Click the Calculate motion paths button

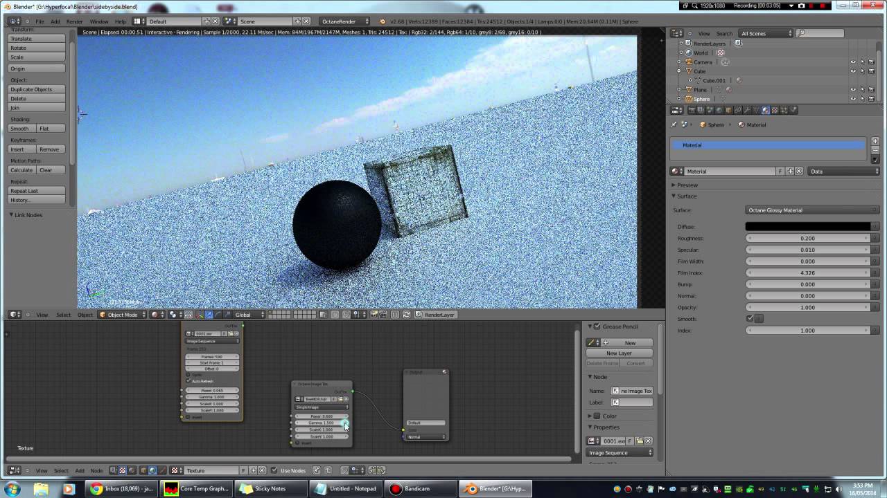click(x=22, y=170)
